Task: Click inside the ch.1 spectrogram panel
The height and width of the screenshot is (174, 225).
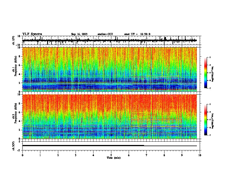Action: click(109, 69)
